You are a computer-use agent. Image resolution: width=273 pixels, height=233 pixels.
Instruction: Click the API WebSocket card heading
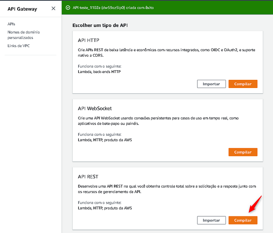click(x=95, y=108)
